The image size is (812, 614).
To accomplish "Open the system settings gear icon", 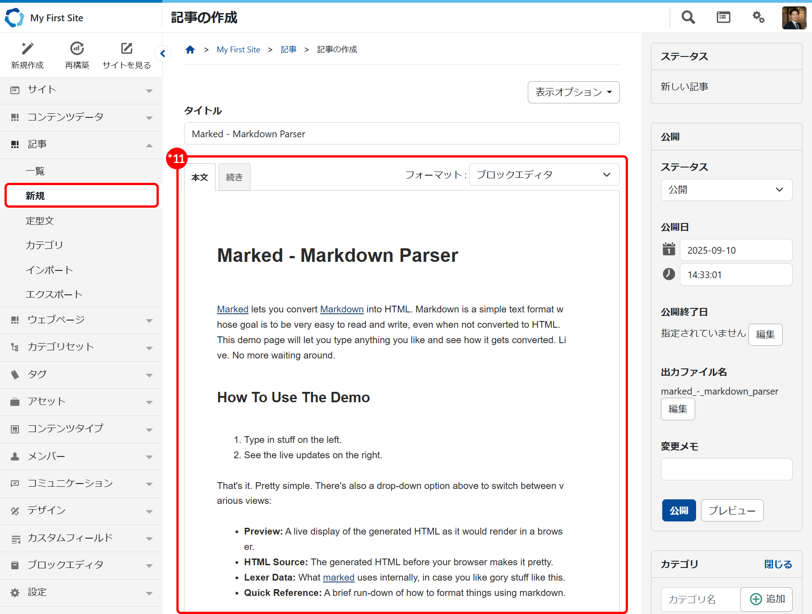I will [758, 17].
